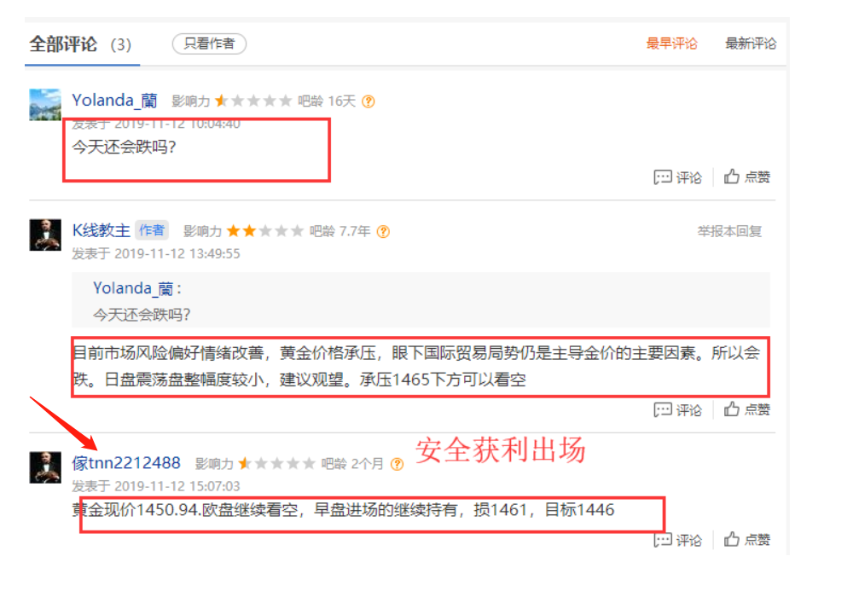The image size is (853, 597).
Task: Click the help icon beside 吧龄 2个月
Action: (397, 464)
